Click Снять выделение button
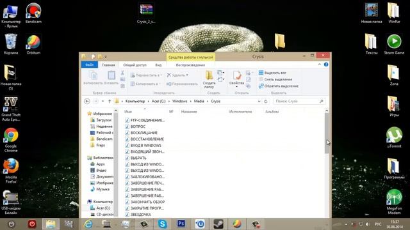Image resolution: width=410 pixels, height=230 pixels. (275, 79)
